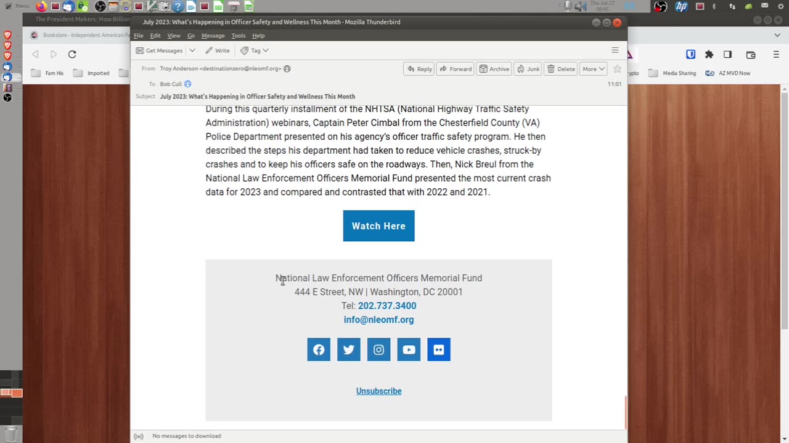Screen dimensions: 789x443
Task: Click the address book icon beside Bob Cull
Action: coord(187,84)
